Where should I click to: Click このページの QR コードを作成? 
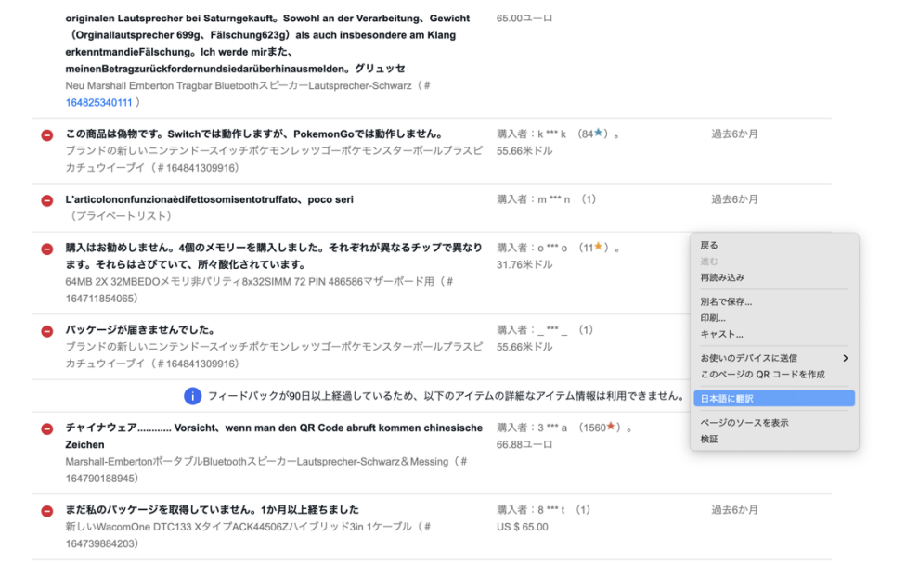762,374
